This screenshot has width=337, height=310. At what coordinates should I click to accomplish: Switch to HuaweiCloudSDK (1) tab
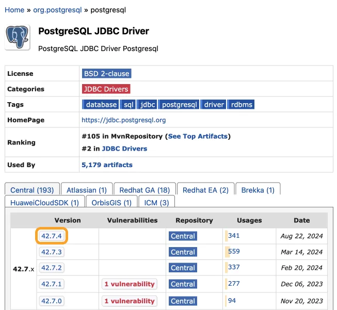tap(44, 202)
